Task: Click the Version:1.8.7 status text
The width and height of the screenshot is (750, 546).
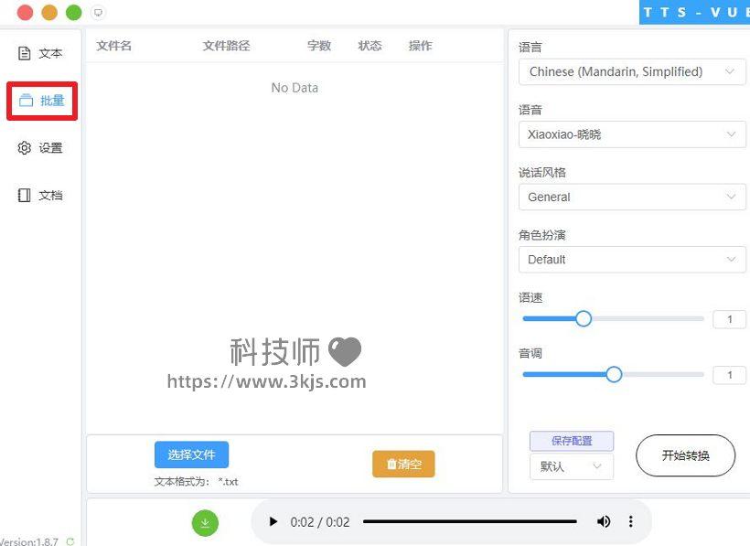Action: coord(29,541)
